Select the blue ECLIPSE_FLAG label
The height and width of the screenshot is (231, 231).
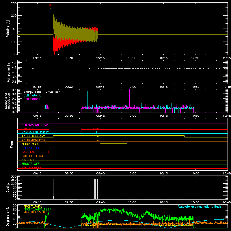coord(31,148)
